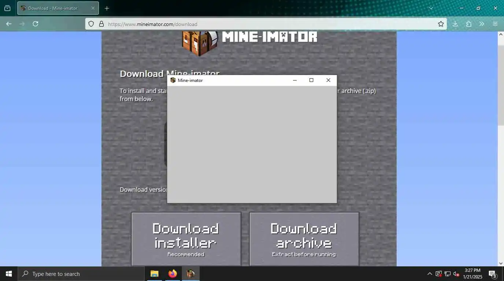The height and width of the screenshot is (281, 504).
Task: Select Mine-imator app on the taskbar
Action: pos(190,274)
